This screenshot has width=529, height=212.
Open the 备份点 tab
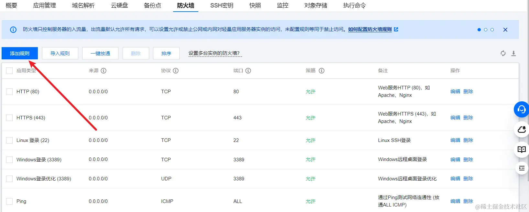click(152, 5)
